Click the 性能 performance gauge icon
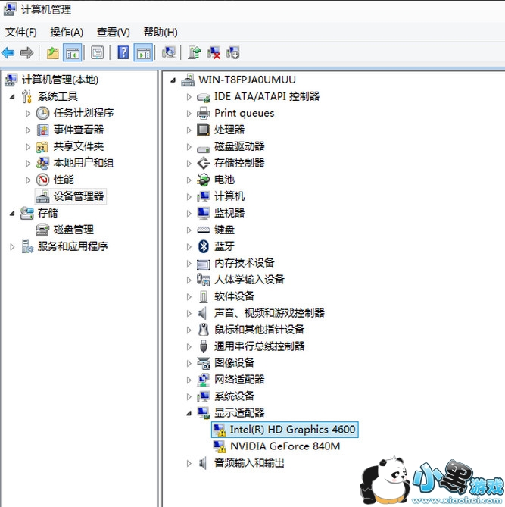Viewport: 505px width, 507px height. 42,180
